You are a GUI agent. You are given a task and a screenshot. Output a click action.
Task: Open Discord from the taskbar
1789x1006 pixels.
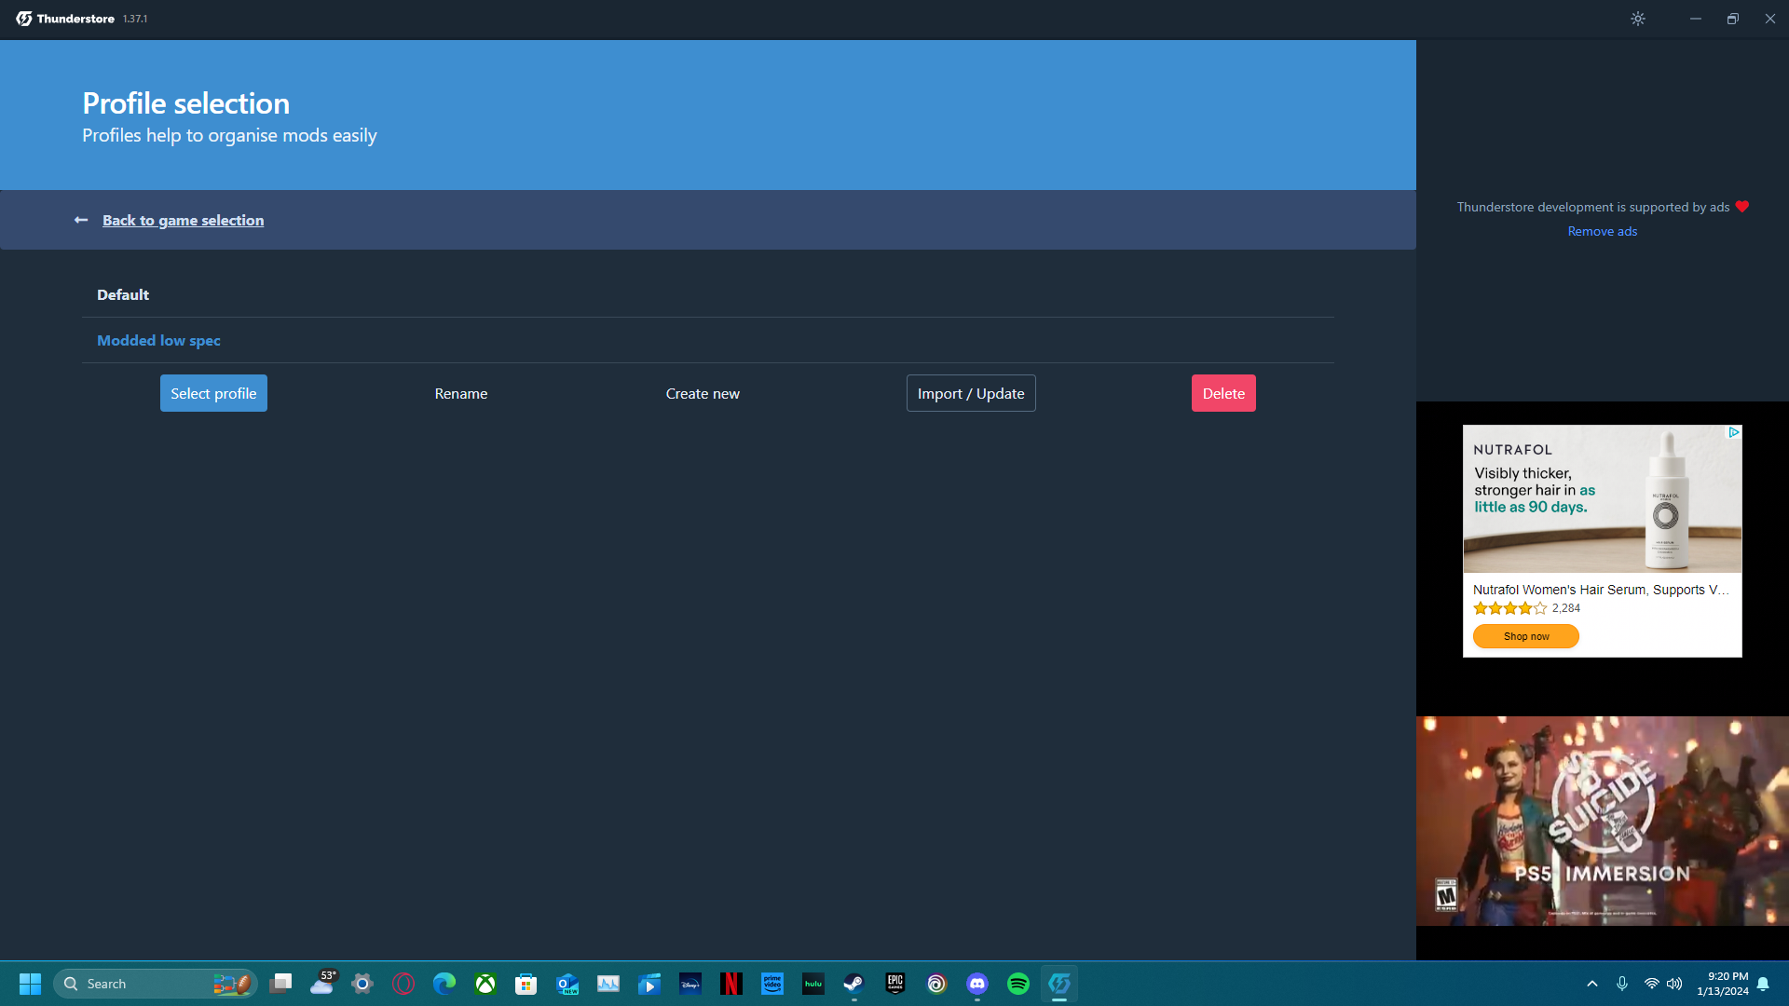976,984
